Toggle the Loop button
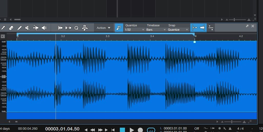The width and height of the screenshot is (263, 132). [x=151, y=130]
